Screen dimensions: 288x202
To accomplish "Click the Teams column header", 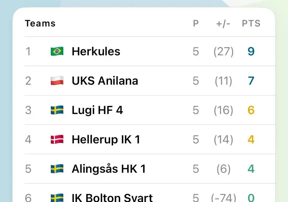I will (40, 23).
